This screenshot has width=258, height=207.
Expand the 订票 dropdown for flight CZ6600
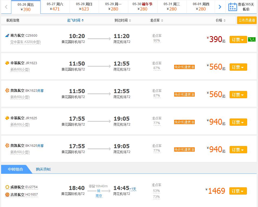pyautogui.click(x=243, y=39)
